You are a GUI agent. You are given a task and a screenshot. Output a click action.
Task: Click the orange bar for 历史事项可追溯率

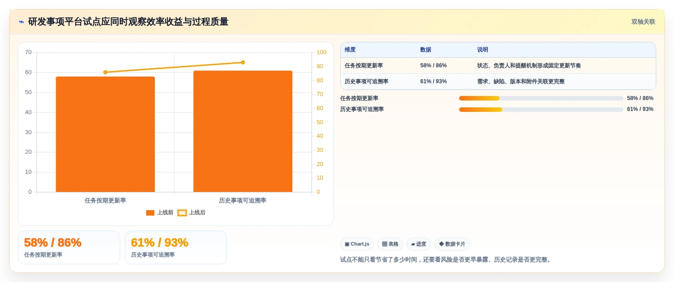(243, 131)
